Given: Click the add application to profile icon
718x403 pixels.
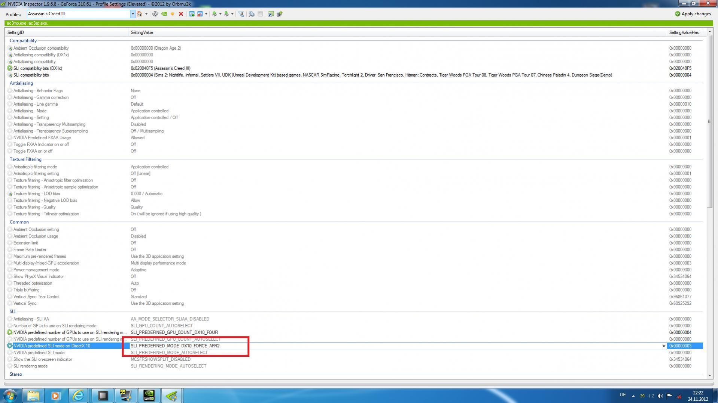Looking at the screenshot, I should [x=192, y=14].
